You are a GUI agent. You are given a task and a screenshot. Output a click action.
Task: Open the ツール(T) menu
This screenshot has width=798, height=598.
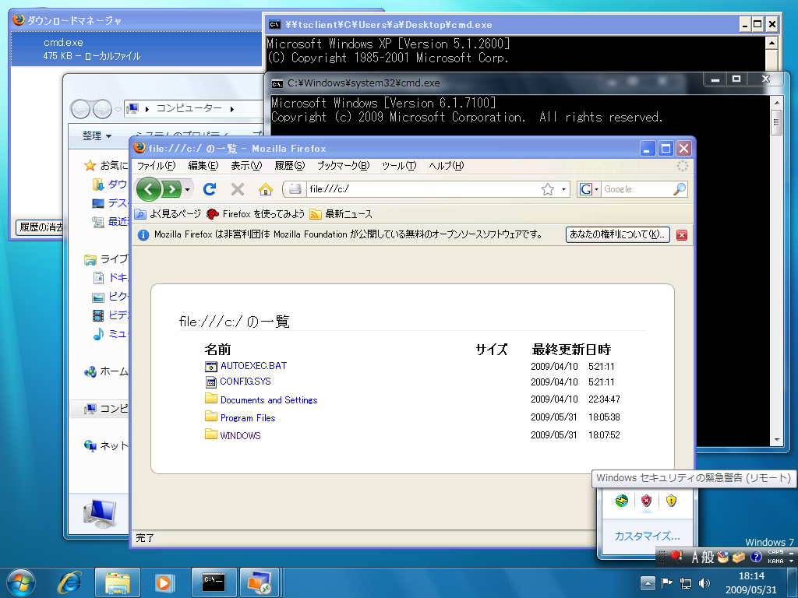tap(399, 166)
